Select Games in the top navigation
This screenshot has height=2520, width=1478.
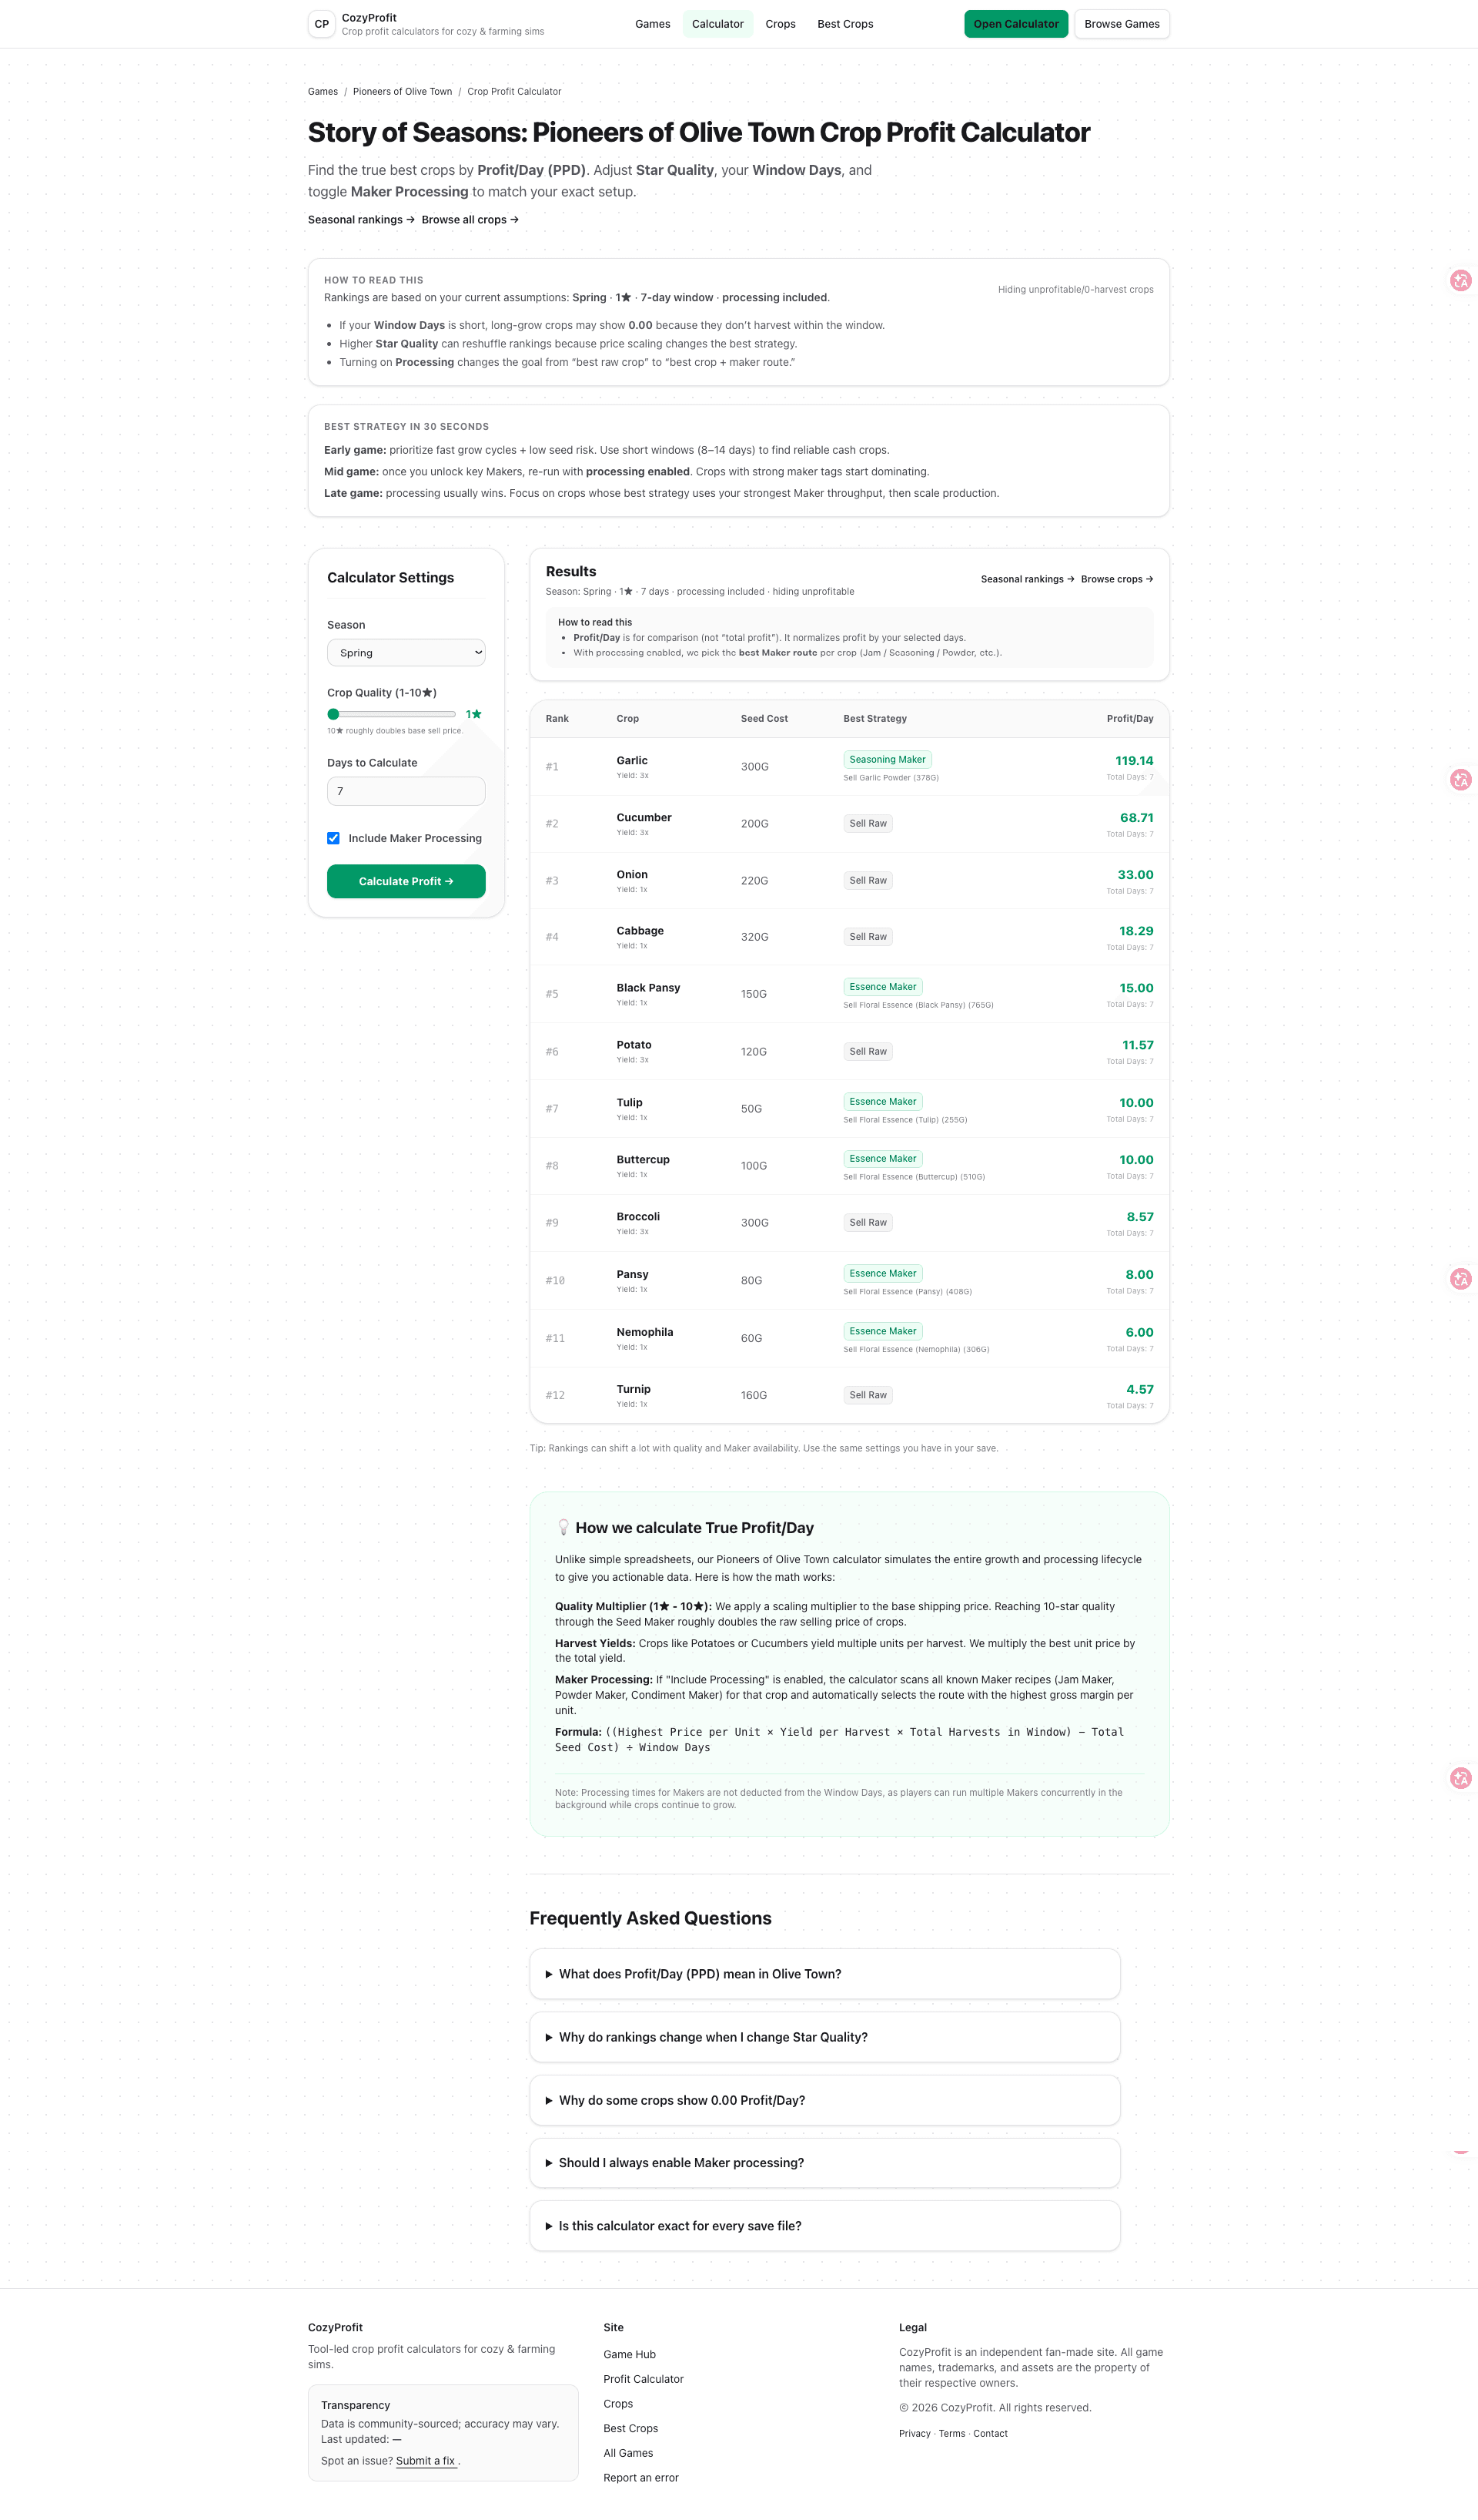tap(651, 23)
